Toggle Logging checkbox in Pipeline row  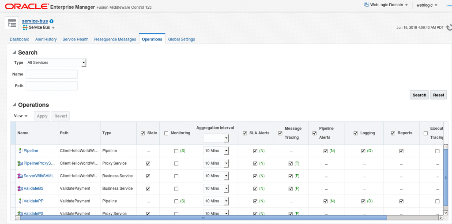(x=363, y=151)
